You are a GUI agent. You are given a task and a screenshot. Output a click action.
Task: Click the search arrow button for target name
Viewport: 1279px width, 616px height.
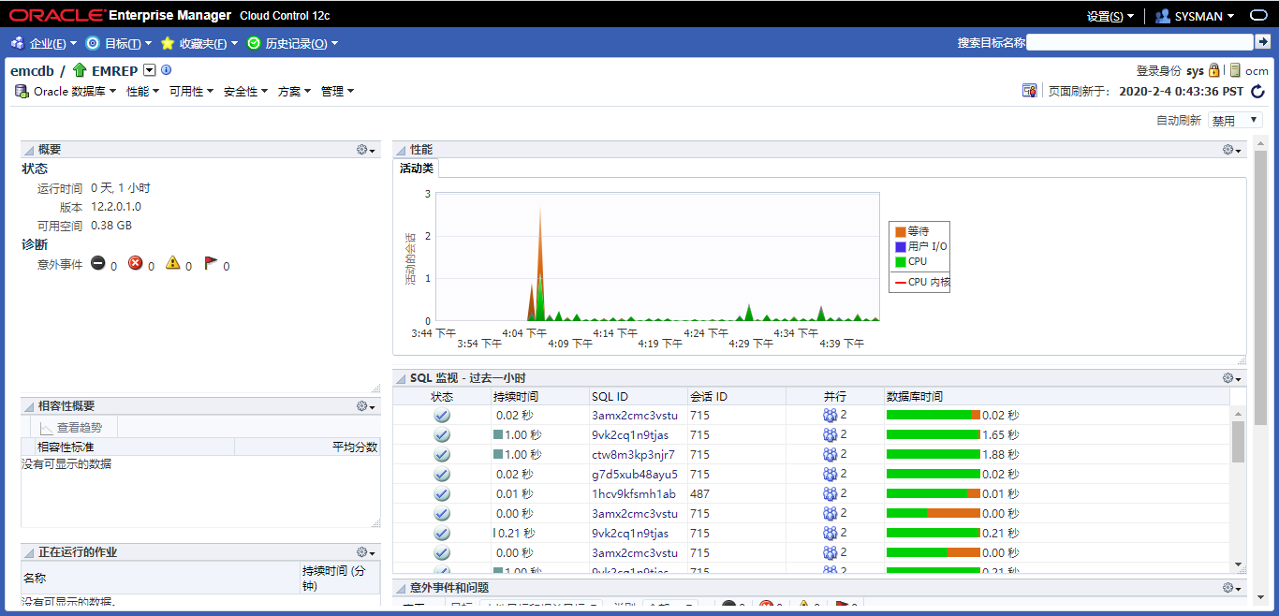click(1262, 42)
